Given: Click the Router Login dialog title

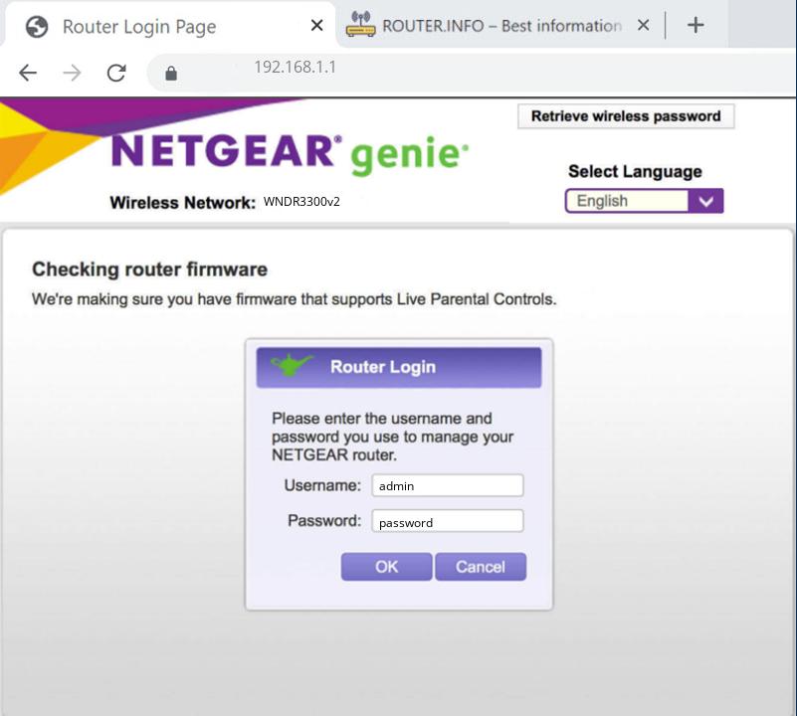Looking at the screenshot, I should coord(383,367).
